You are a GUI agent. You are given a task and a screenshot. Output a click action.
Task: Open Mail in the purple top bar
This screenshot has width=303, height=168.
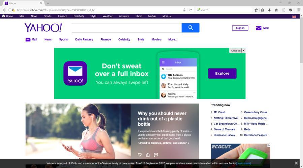[x=22, y=16]
